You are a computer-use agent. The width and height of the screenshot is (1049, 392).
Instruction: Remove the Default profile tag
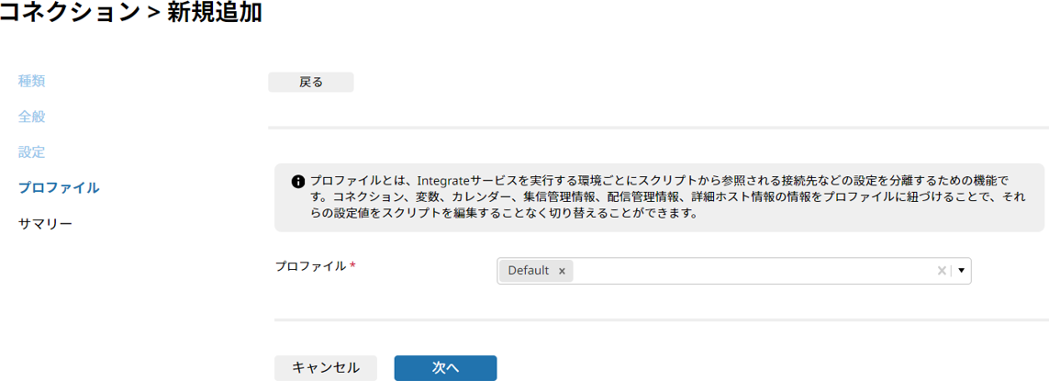[562, 271]
